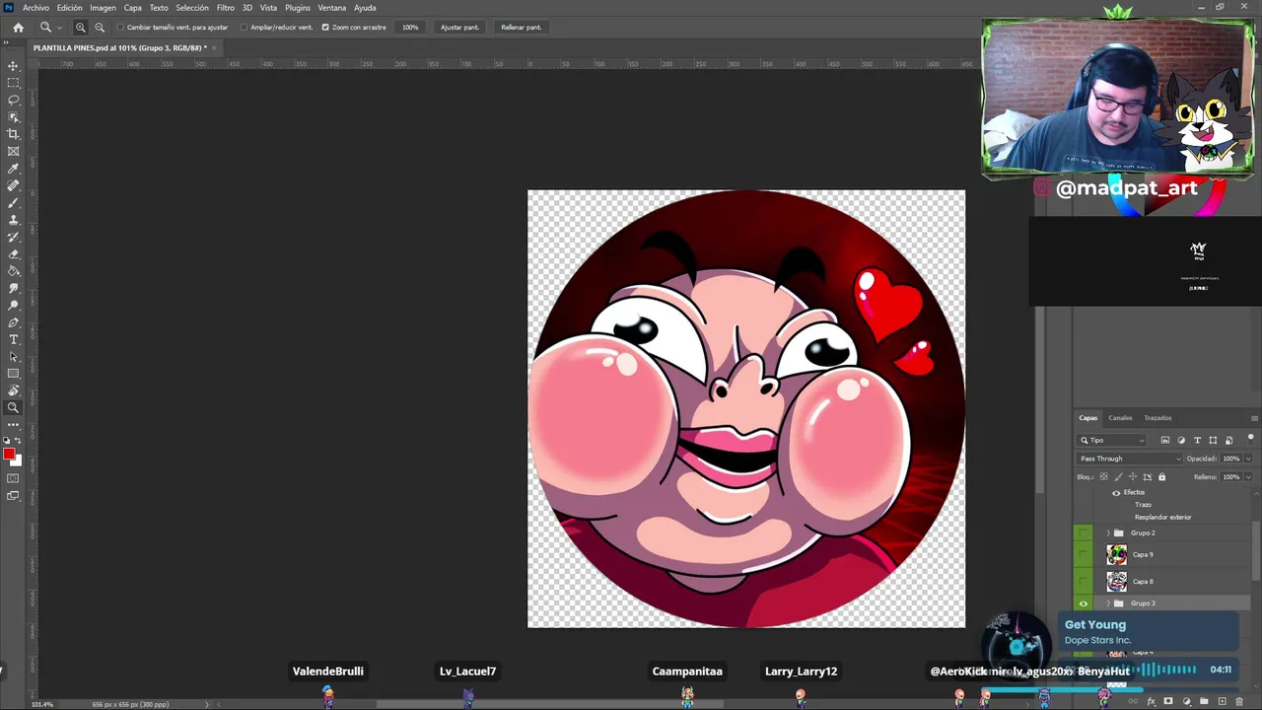
Task: Show the Capa 8 layer visibility
Action: coord(1084,581)
